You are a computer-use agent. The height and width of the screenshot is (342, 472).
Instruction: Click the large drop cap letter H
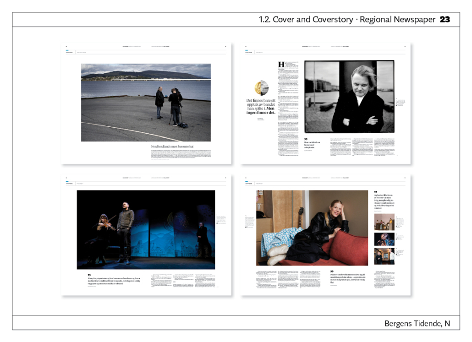[x=281, y=65]
